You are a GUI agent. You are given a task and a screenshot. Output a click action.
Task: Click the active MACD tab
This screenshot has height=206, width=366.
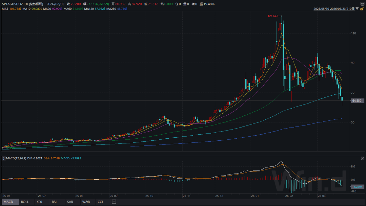(x=8, y=202)
